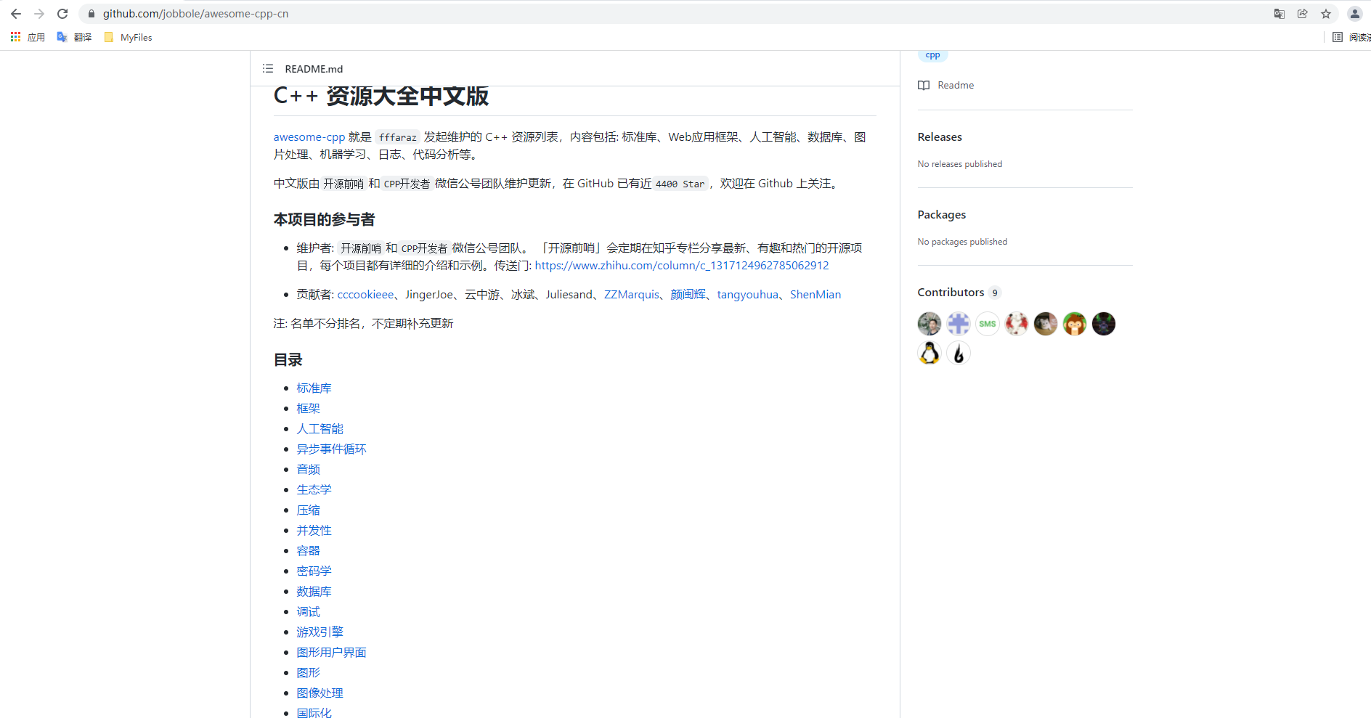
Task: Go back to the previous page
Action: click(16, 14)
